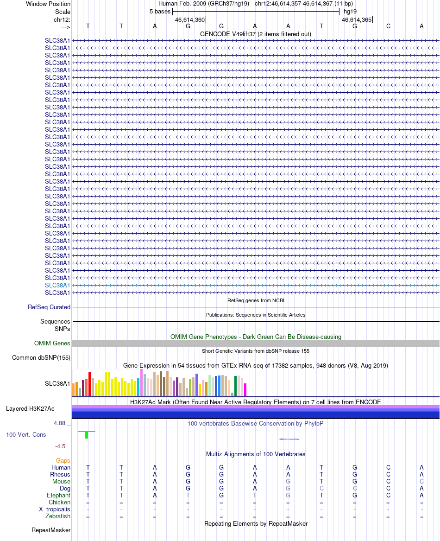Open 100 vertebrates Basewise Conservation by PhyloP title
Viewport: 440px width, 541px height.
click(256, 424)
